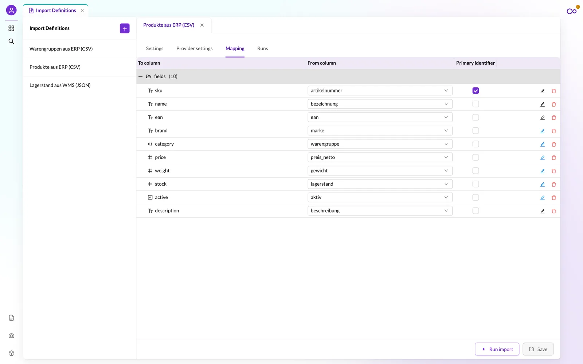Open the beschreibung from-column dropdown
Image resolution: width=583 pixels, height=364 pixels.
380,211
